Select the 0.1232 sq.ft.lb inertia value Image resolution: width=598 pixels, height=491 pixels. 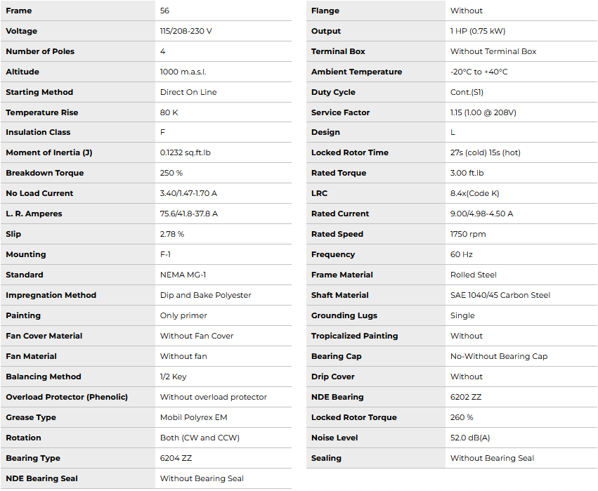190,152
